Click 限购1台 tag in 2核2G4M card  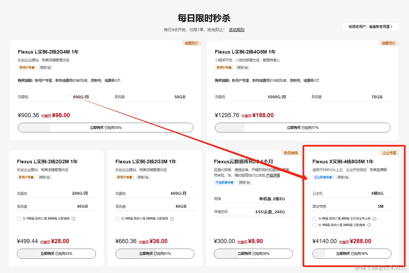(x=45, y=68)
